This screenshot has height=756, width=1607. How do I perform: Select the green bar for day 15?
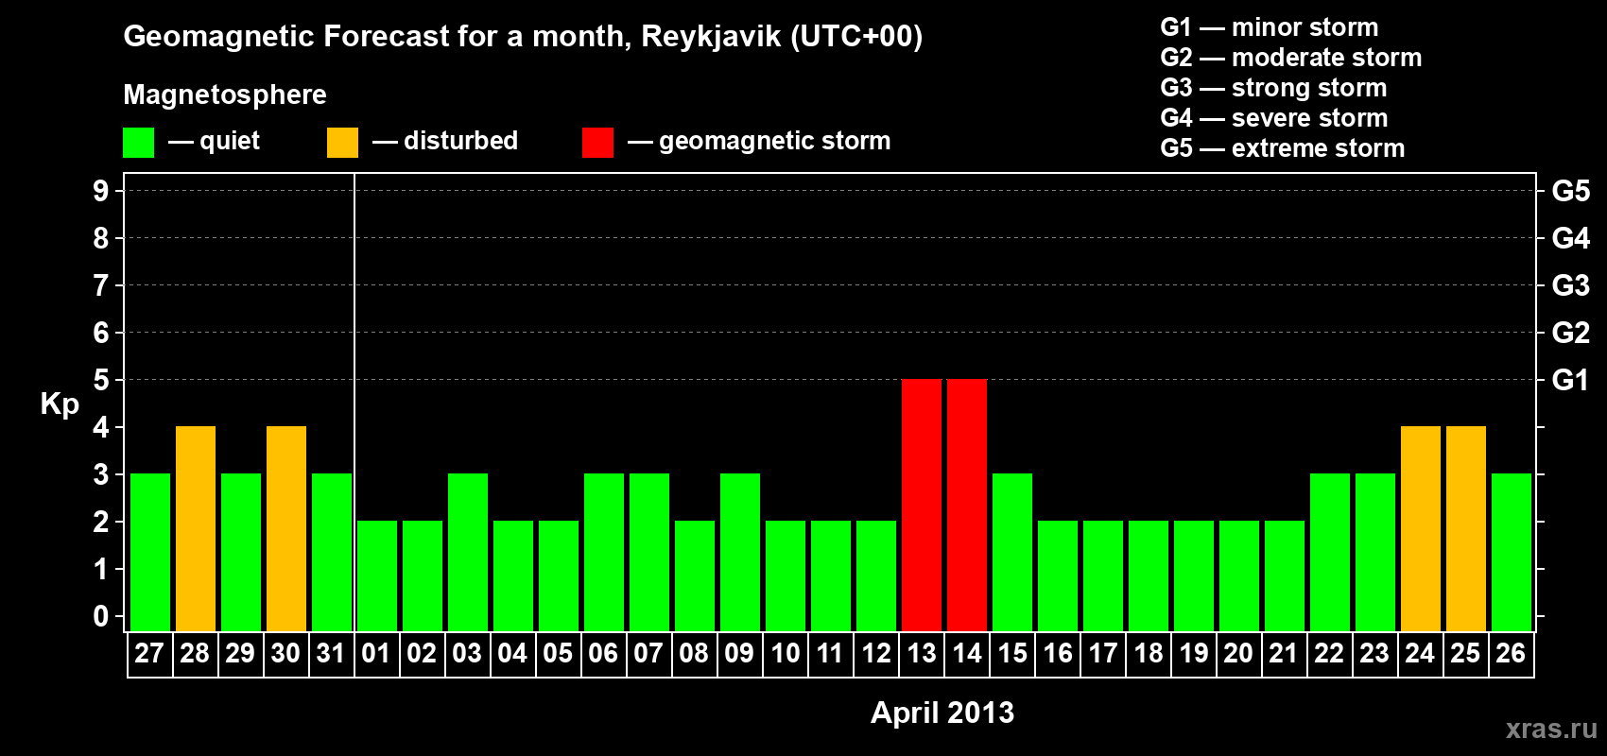[1012, 552]
